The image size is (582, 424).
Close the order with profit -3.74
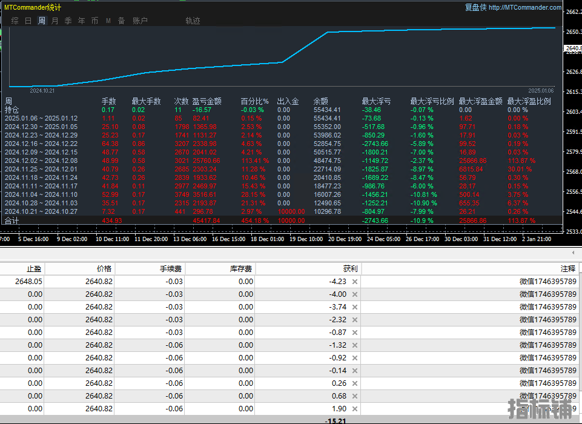(x=355, y=307)
